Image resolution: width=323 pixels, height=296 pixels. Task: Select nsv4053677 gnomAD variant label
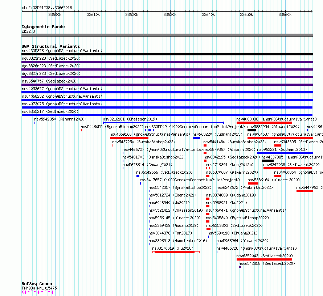point(62,89)
